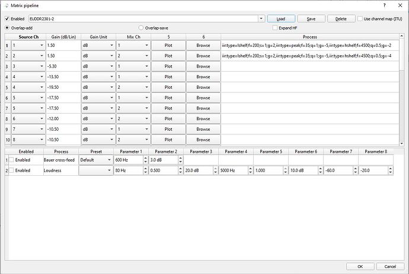Screen dimensions: 409x274
Task: Click the Load button
Action: coord(281,19)
